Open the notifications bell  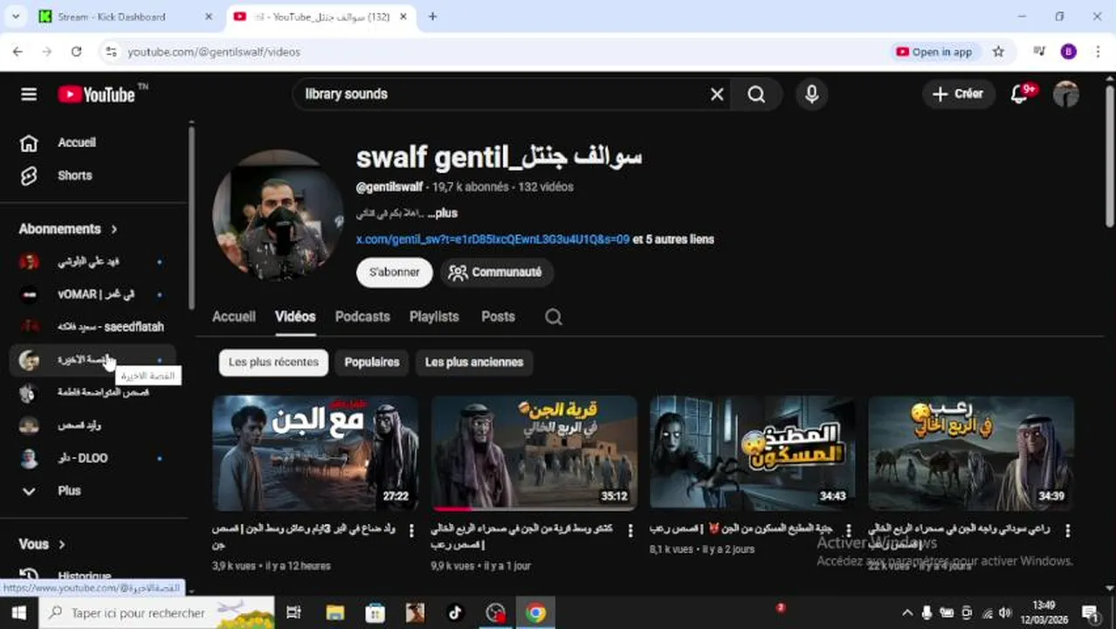pos(1019,94)
